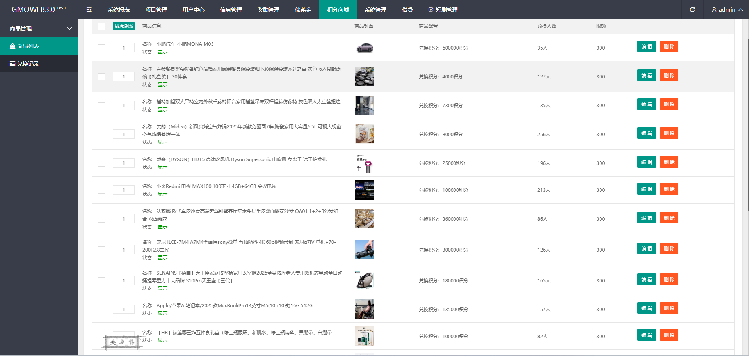Viewport: 749px width, 356px height.
Task: Click the refresh icon in top bar
Action: [x=692, y=10]
